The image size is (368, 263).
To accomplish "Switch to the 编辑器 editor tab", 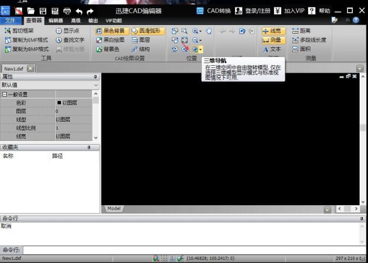I will coord(56,21).
